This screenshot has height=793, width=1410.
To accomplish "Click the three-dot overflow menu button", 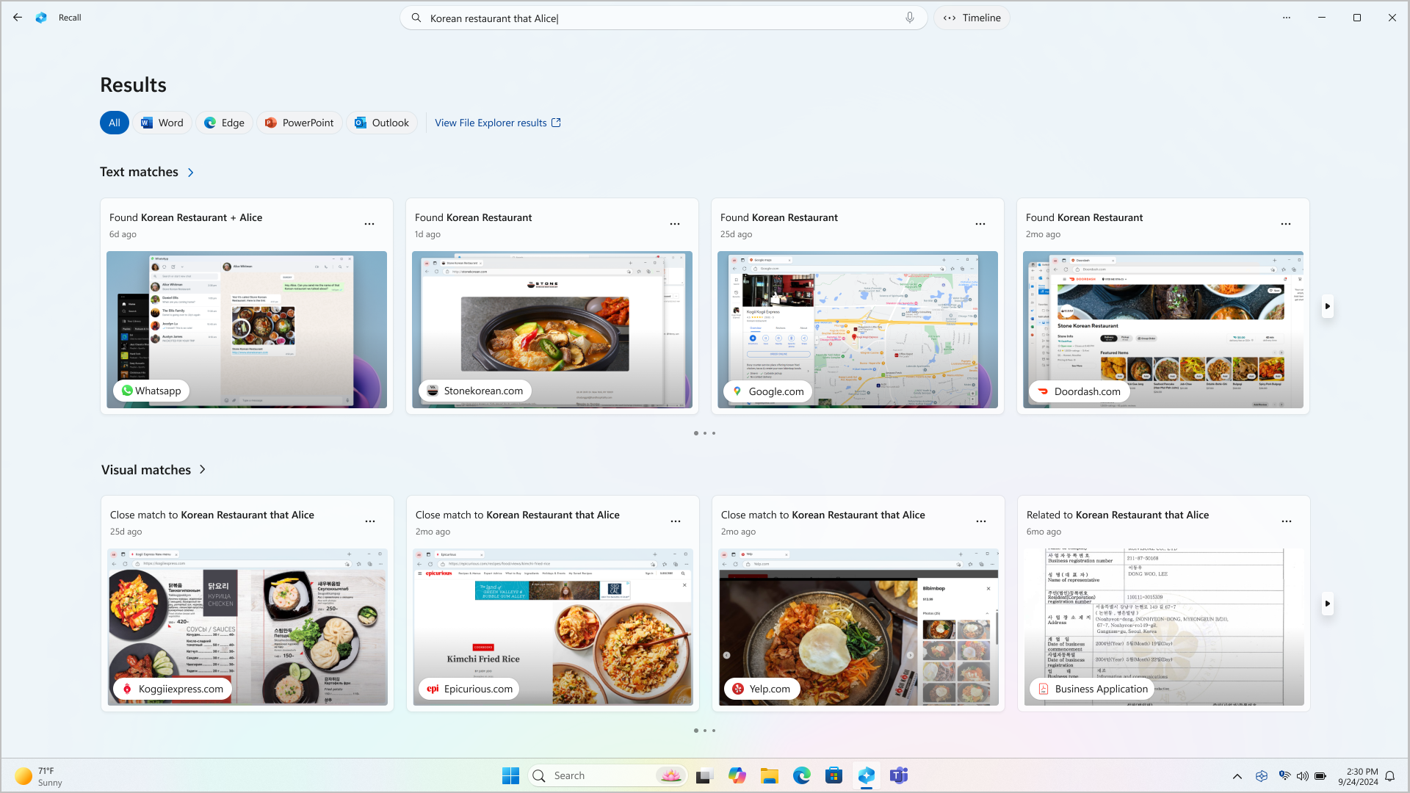I will [x=1286, y=18].
